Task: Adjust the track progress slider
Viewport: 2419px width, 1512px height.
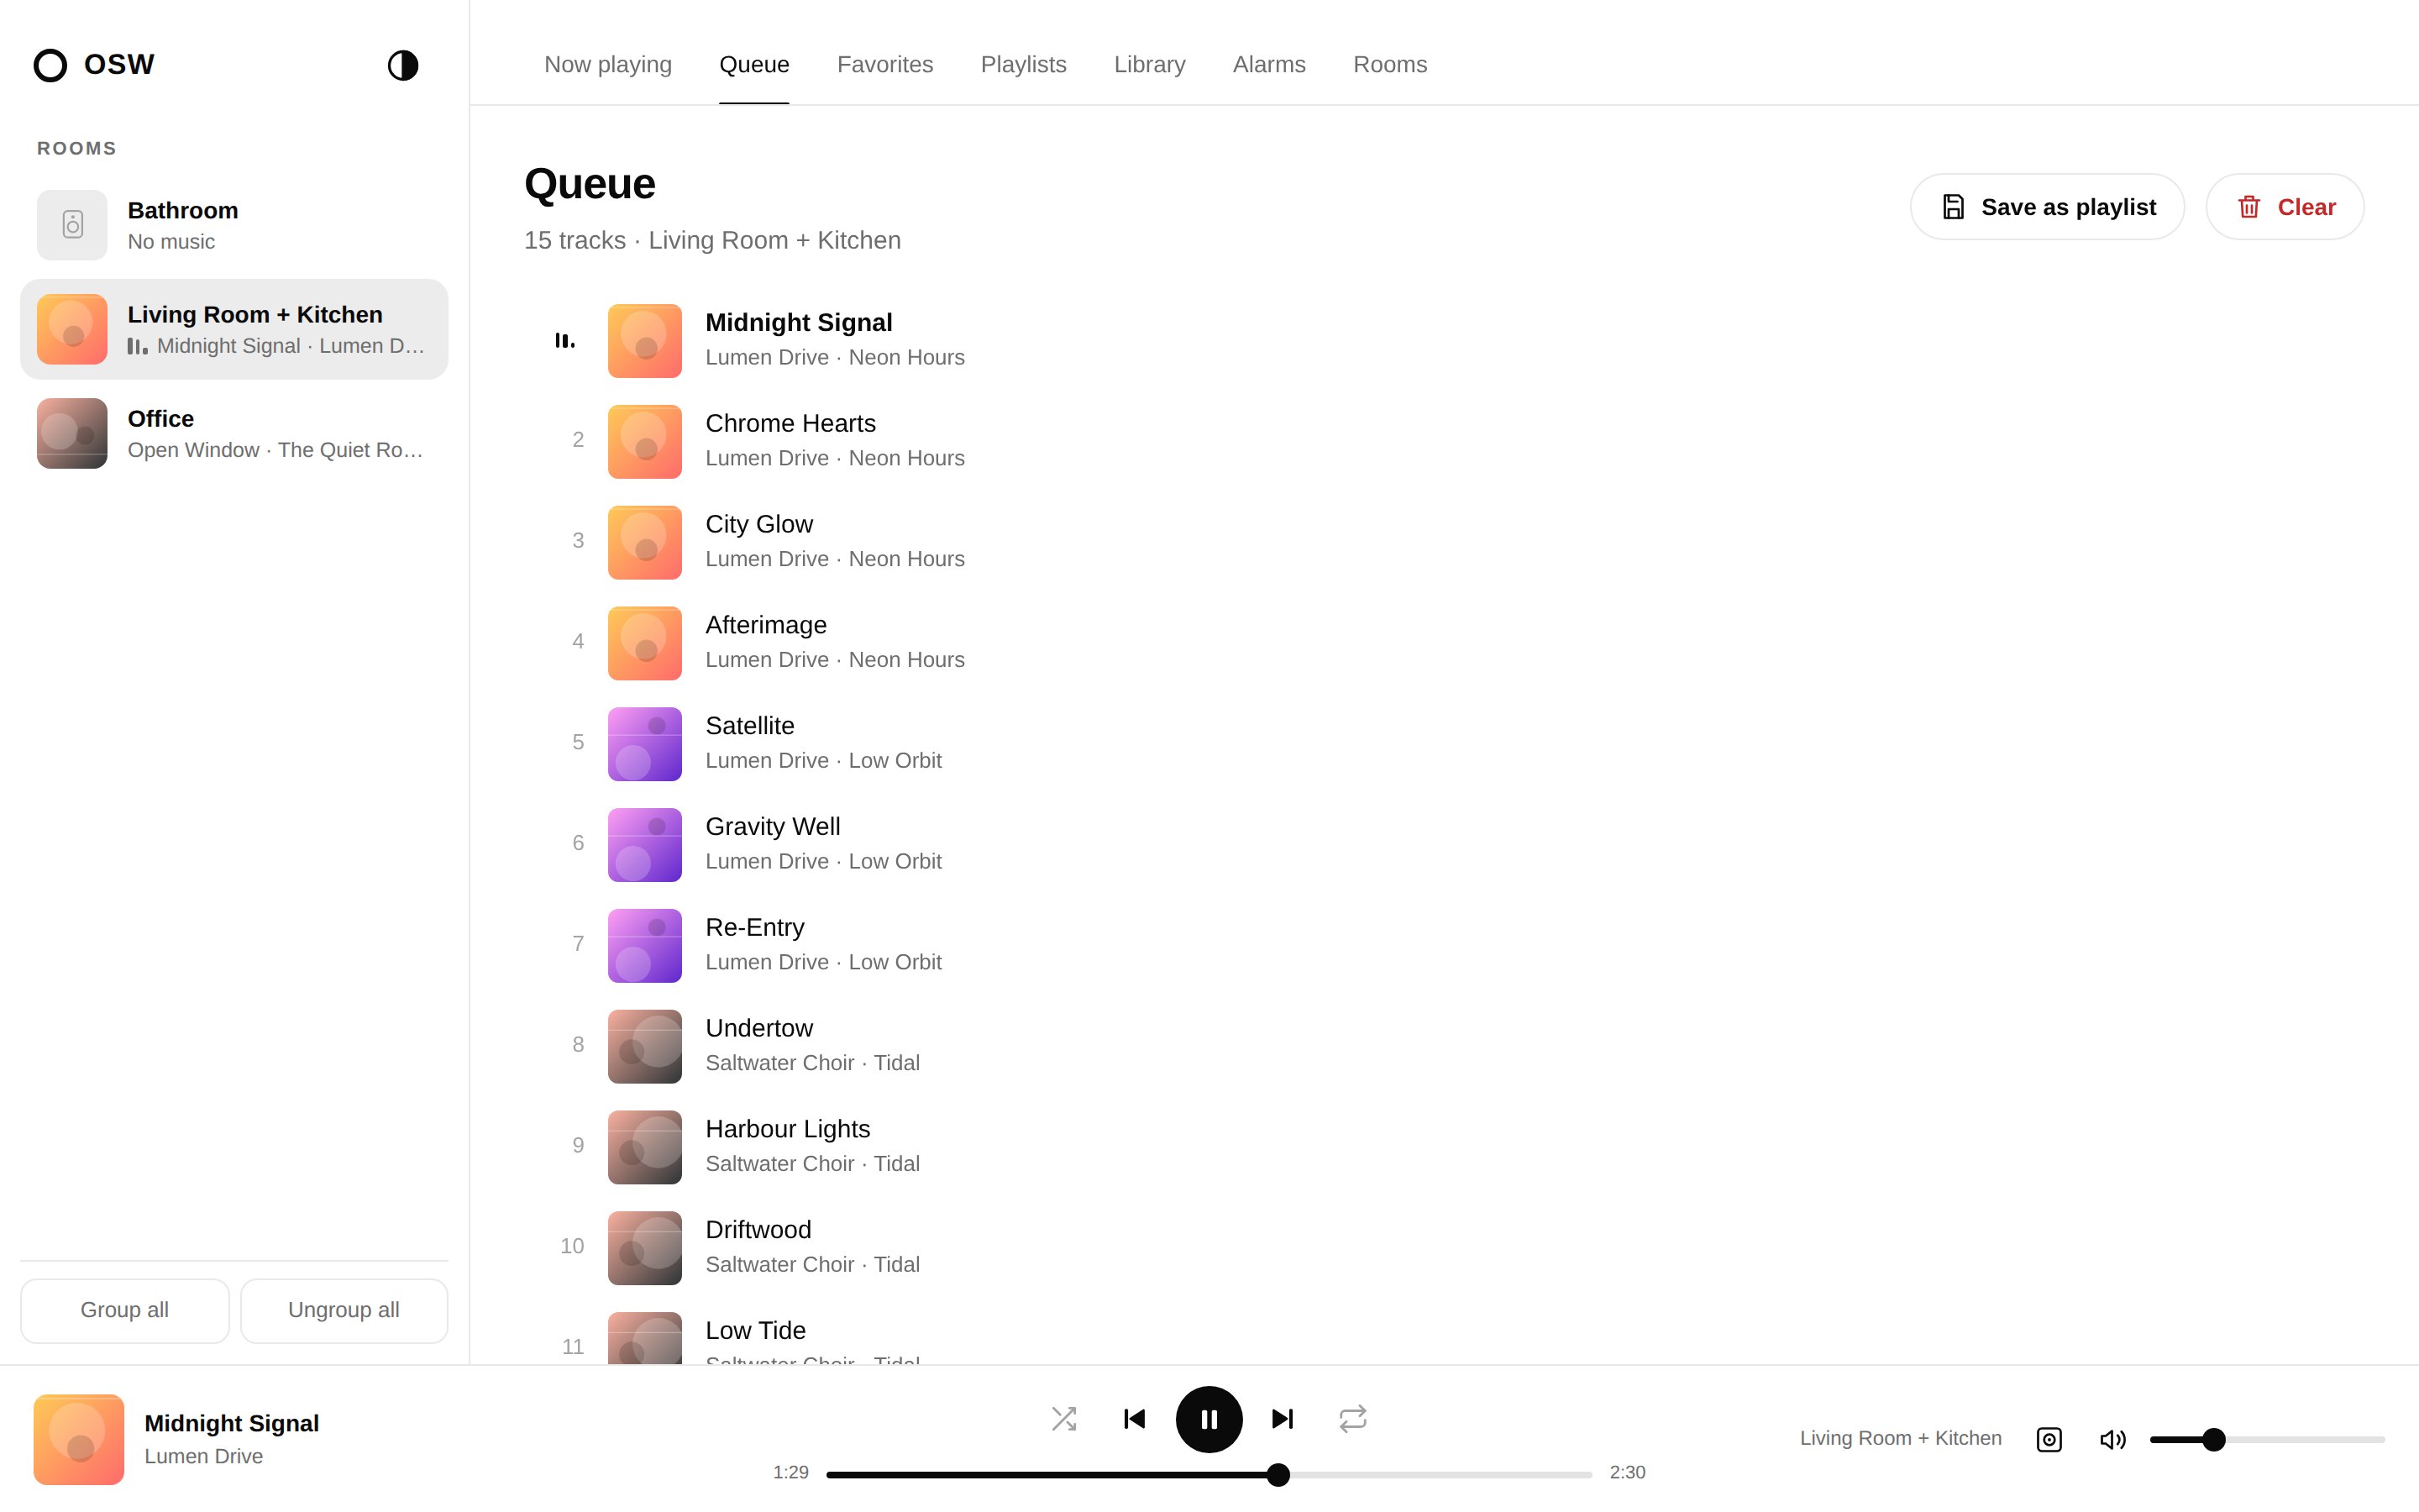Action: 1209,1474
